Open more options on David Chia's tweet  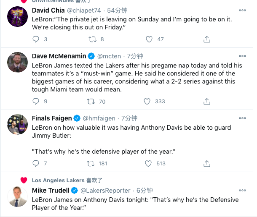pos(242,10)
